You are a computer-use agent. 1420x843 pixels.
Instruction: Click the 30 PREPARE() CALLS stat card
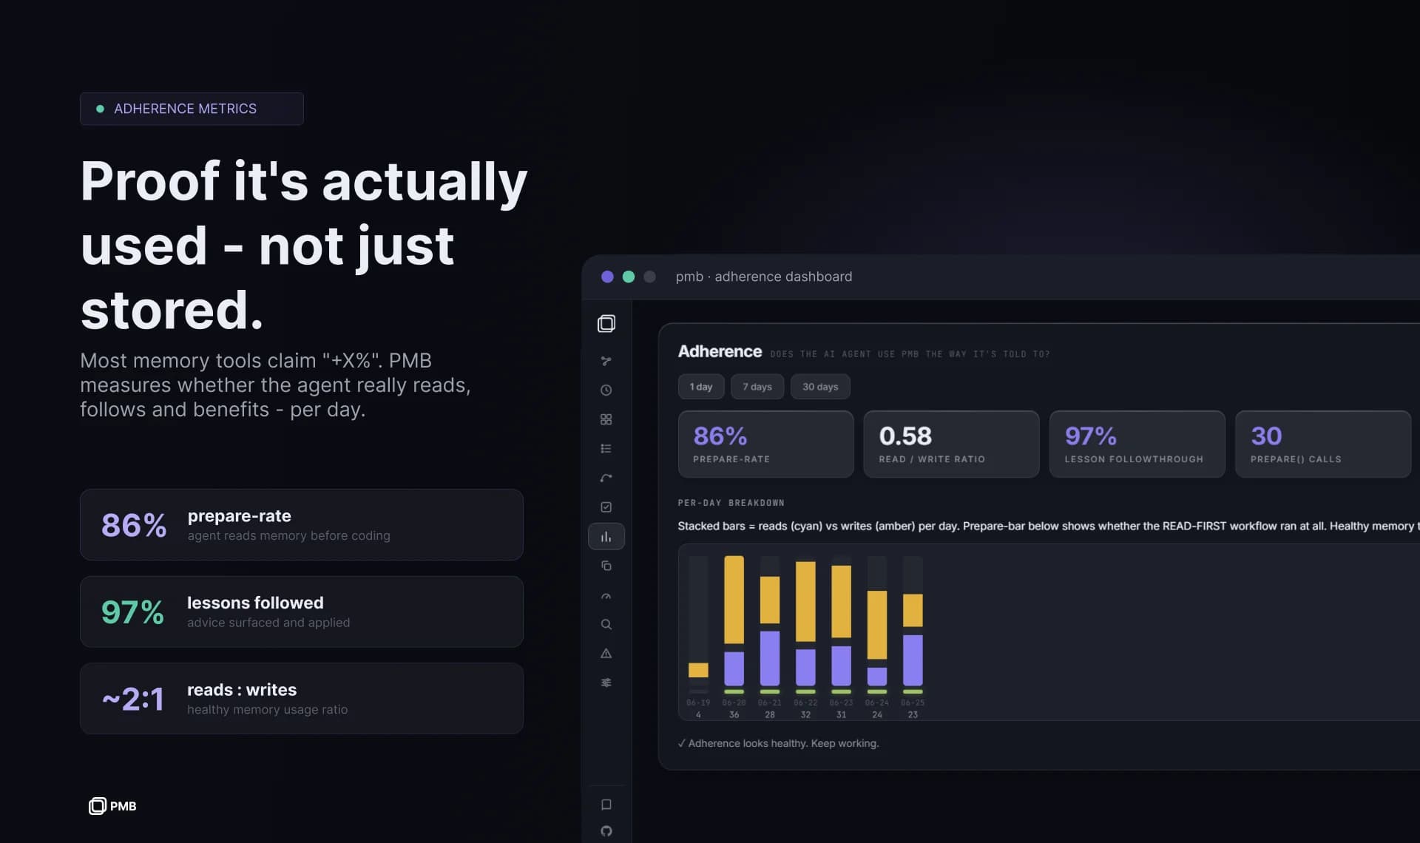(1323, 444)
